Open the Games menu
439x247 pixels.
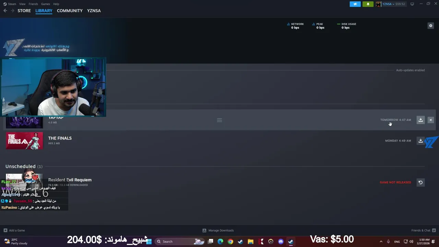pos(46,4)
